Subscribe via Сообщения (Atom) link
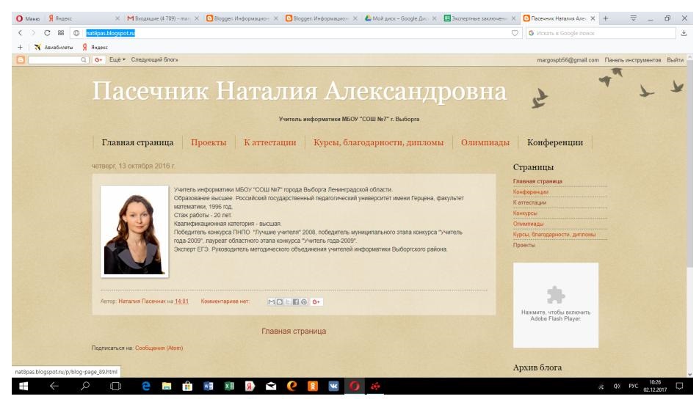 point(159,348)
